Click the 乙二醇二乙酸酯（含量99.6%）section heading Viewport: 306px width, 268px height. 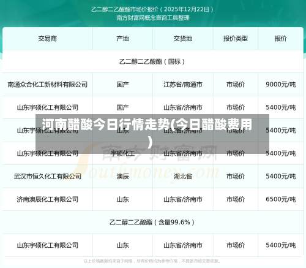(x=152, y=222)
